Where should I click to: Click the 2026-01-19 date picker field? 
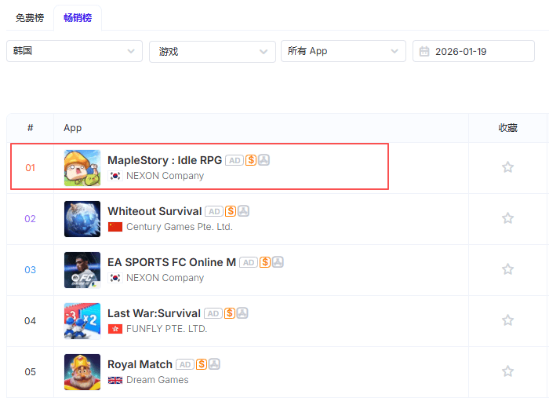tap(473, 51)
